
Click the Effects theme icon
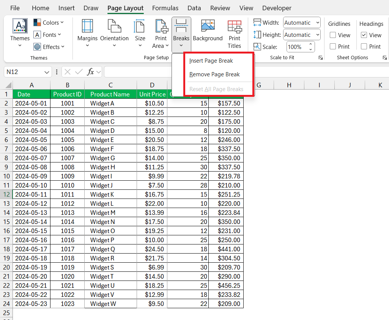(x=49, y=47)
